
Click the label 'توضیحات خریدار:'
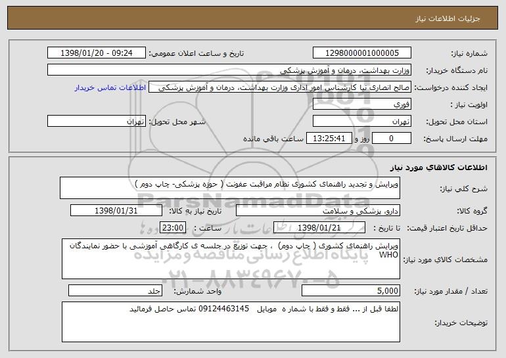click(x=461, y=323)
